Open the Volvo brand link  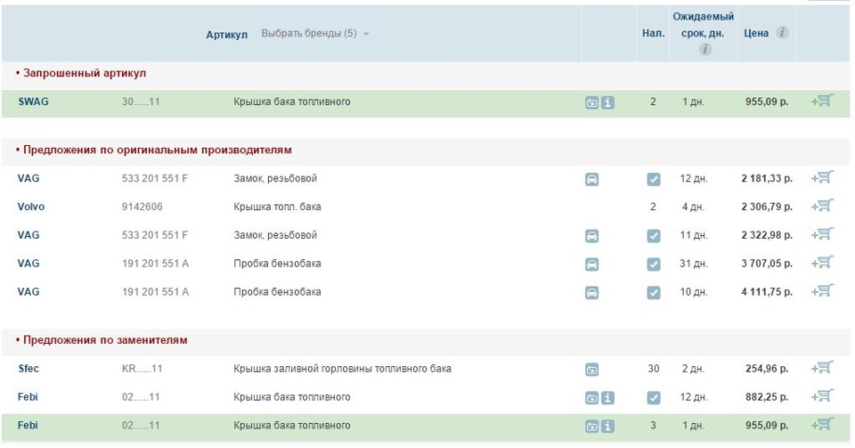coord(30,207)
